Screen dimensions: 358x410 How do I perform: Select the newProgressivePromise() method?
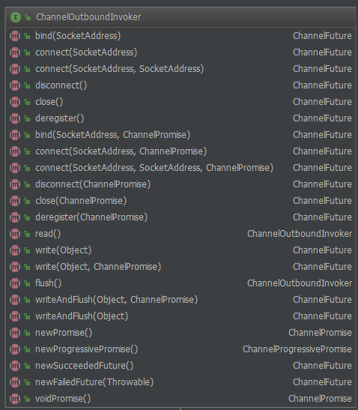click(86, 349)
